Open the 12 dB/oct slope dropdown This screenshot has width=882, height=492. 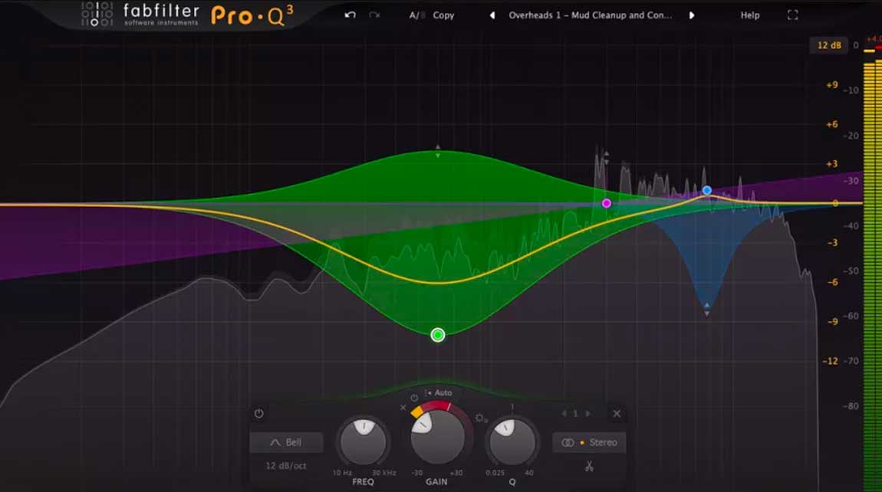[x=286, y=466]
